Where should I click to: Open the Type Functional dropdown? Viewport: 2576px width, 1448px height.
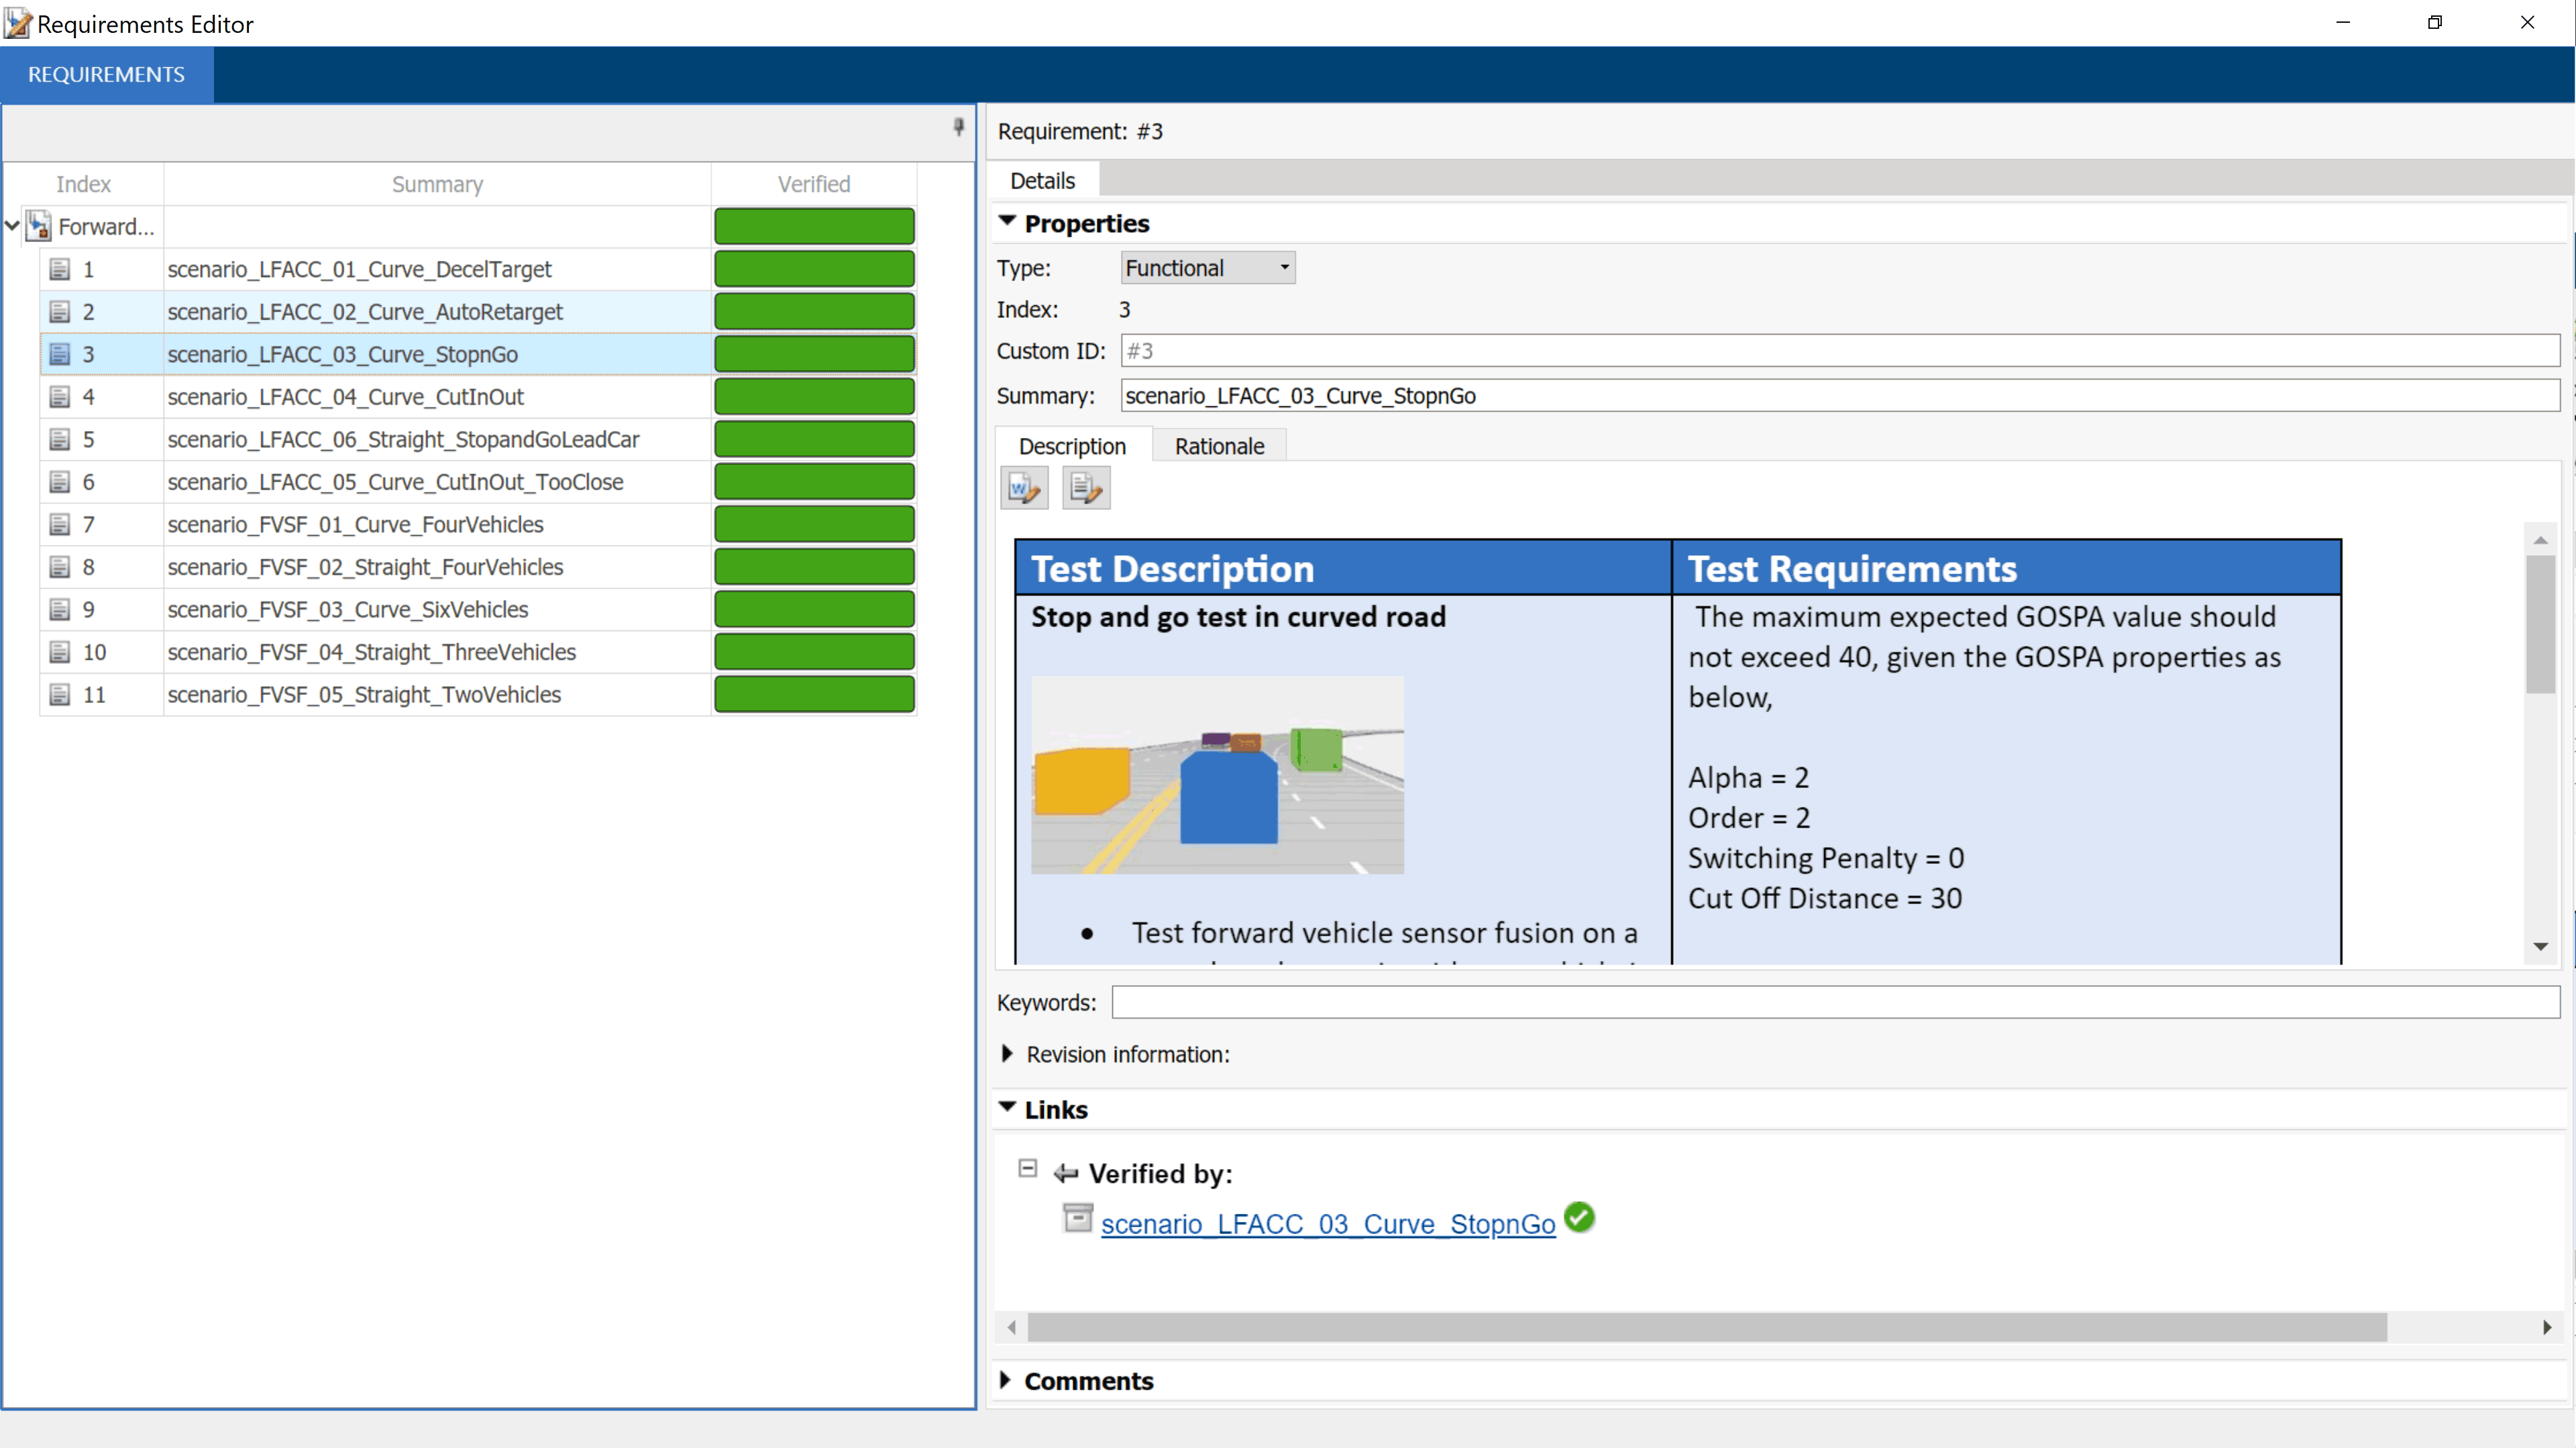point(1207,268)
